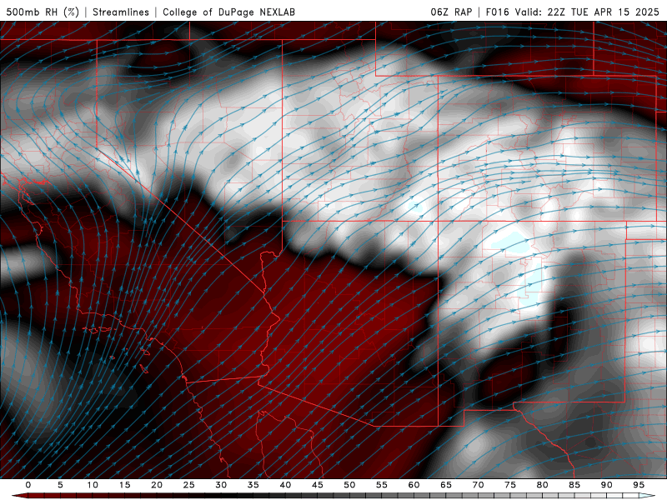Click the '500mb RH (%)' title text
This screenshot has width=667, height=500.
point(43,12)
